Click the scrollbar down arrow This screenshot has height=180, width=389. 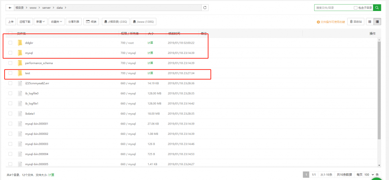pos(379,165)
